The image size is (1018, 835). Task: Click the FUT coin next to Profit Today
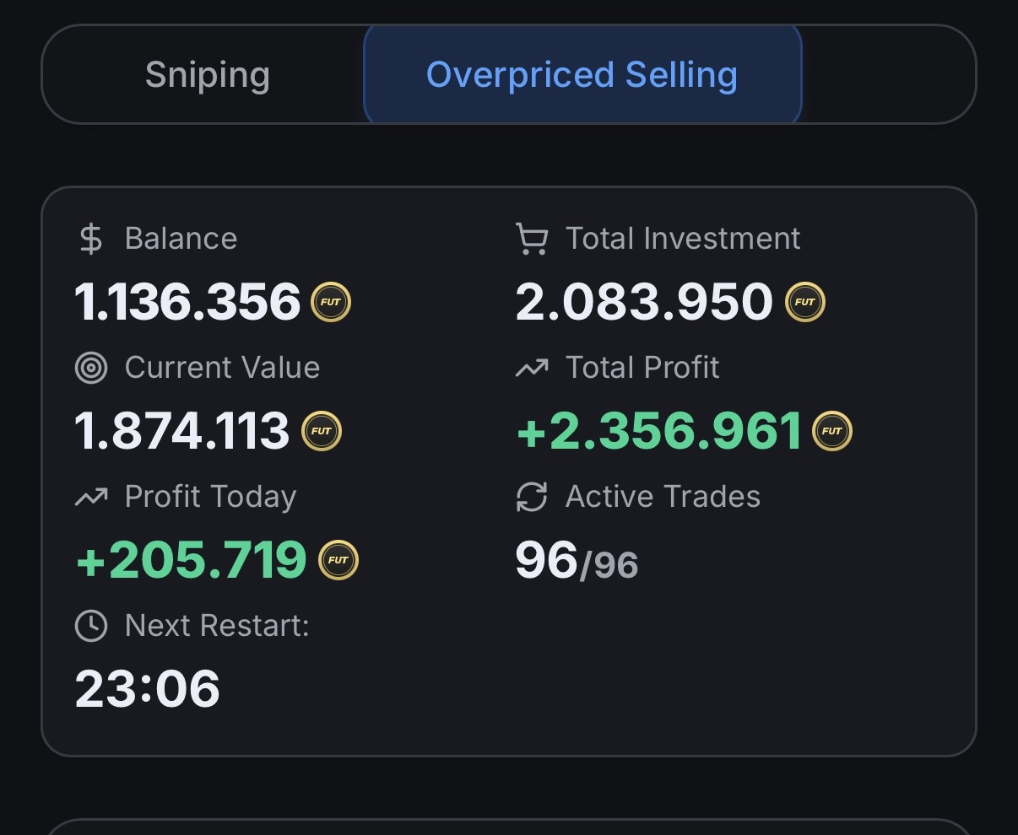[x=338, y=560]
